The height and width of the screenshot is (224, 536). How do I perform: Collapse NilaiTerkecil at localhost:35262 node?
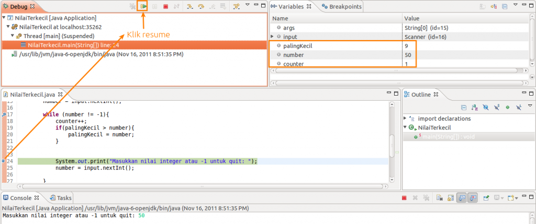pos(8,27)
